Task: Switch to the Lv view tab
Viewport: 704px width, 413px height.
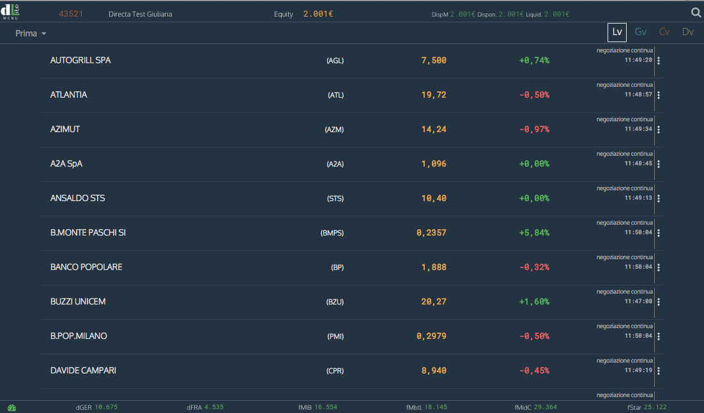Action: (617, 33)
